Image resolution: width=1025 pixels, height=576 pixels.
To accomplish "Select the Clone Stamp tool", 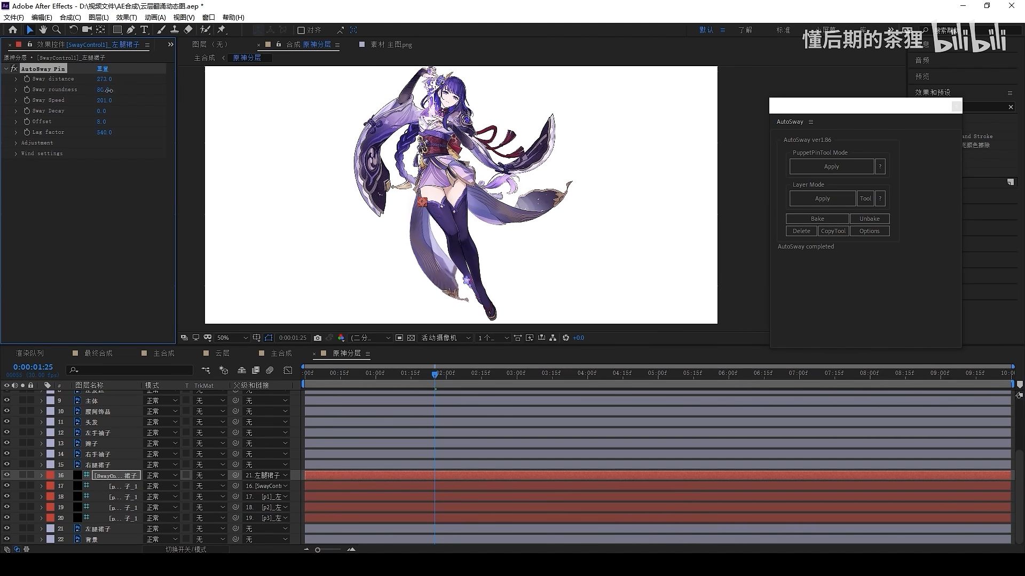I will (x=174, y=30).
